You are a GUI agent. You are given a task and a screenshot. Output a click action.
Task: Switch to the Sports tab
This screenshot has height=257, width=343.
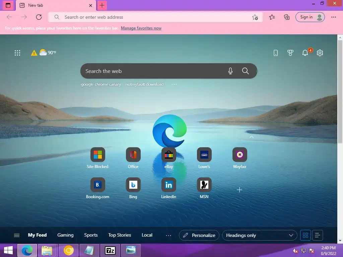click(91, 235)
